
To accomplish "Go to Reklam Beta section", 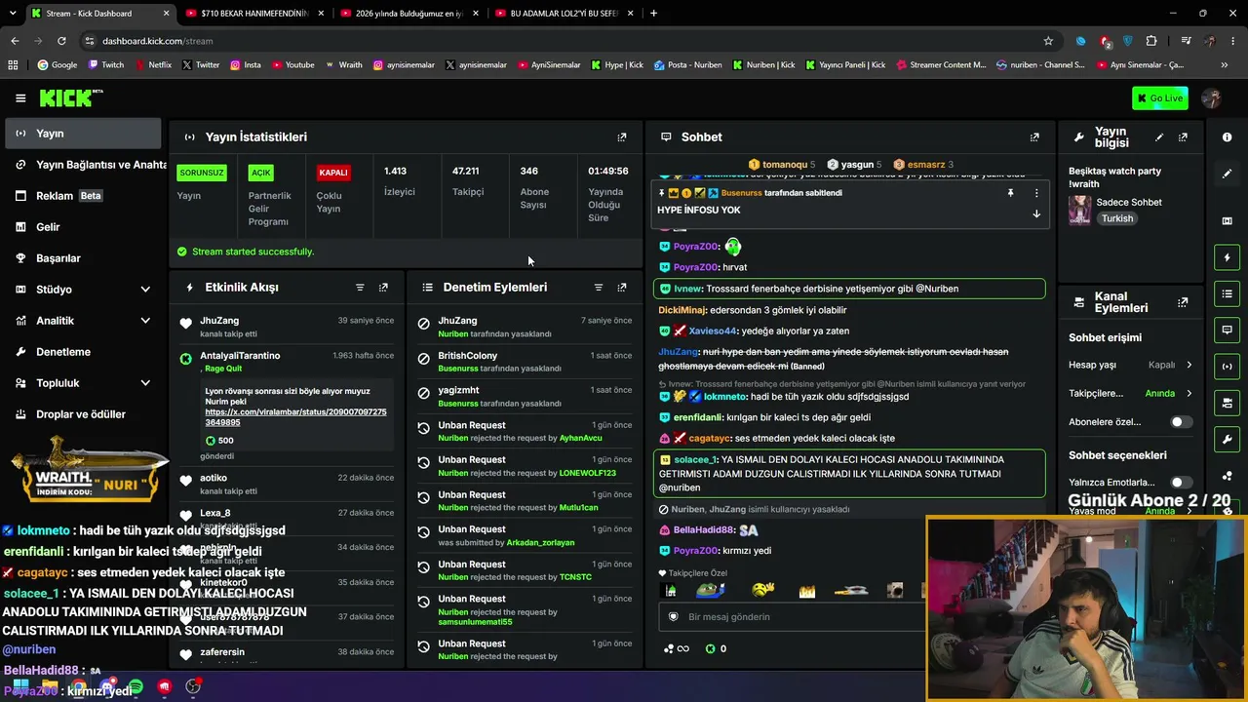I will [x=82, y=196].
